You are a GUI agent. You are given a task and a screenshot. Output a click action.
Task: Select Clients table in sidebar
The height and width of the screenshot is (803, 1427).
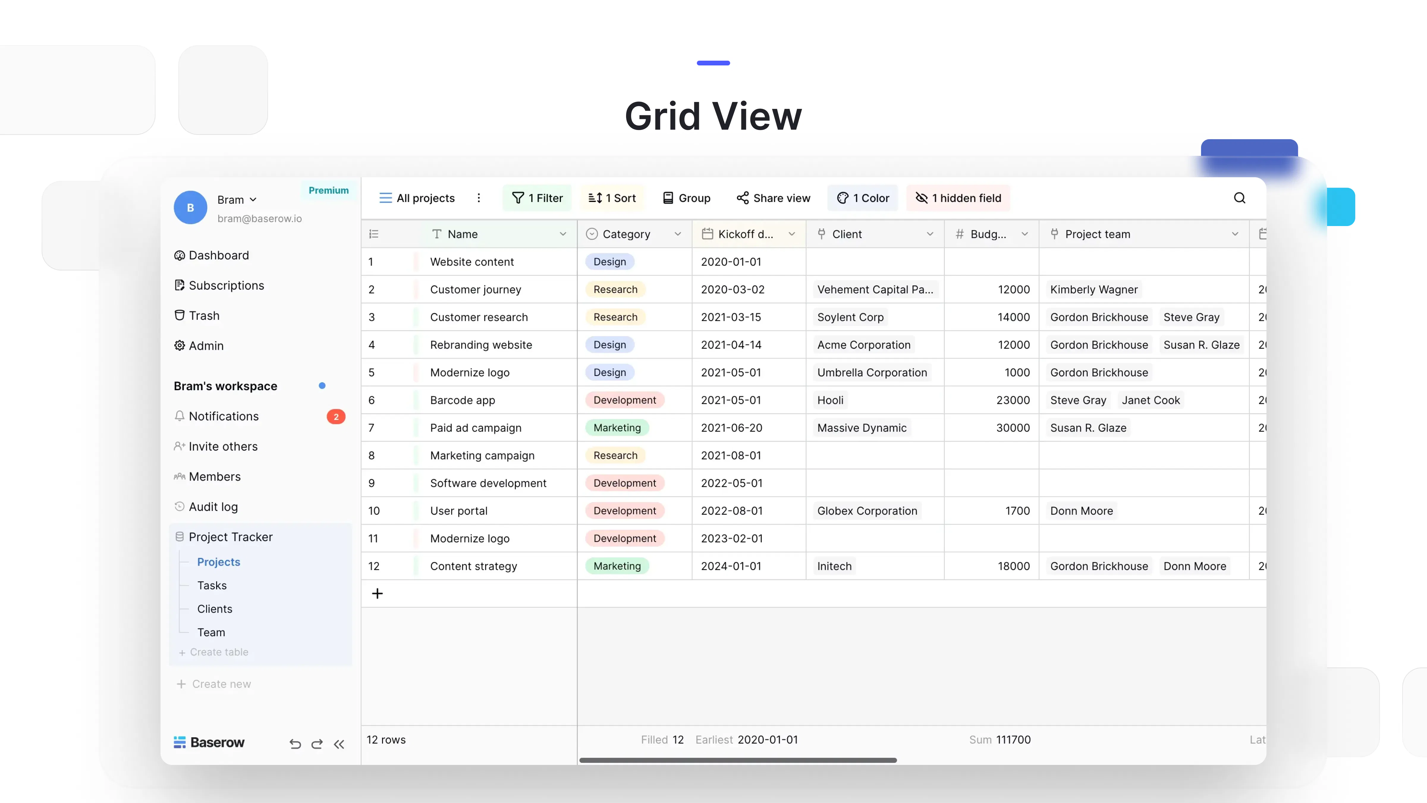point(214,608)
